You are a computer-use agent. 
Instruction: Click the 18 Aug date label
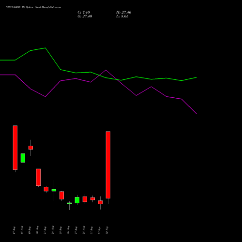22,230
